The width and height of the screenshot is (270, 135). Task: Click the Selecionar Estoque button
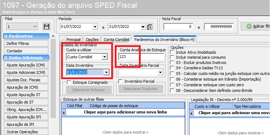tap(88, 90)
